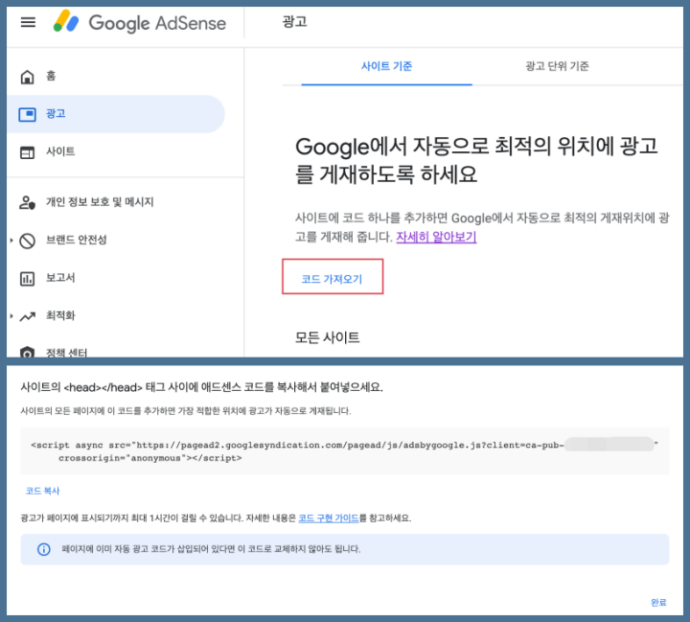The image size is (690, 622).
Task: Click the 자세히 알아보기 link
Action: click(436, 237)
